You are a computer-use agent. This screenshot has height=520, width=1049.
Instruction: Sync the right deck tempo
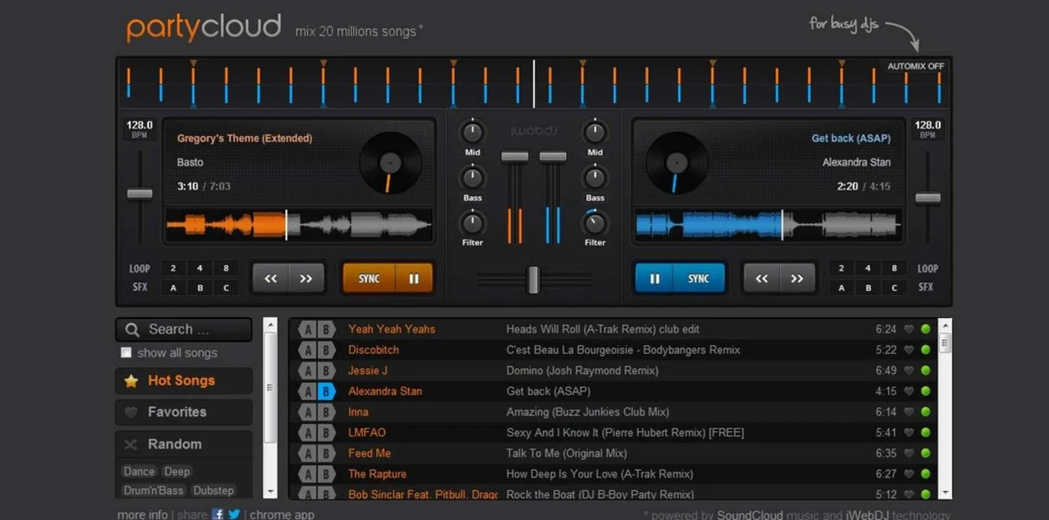(x=699, y=278)
